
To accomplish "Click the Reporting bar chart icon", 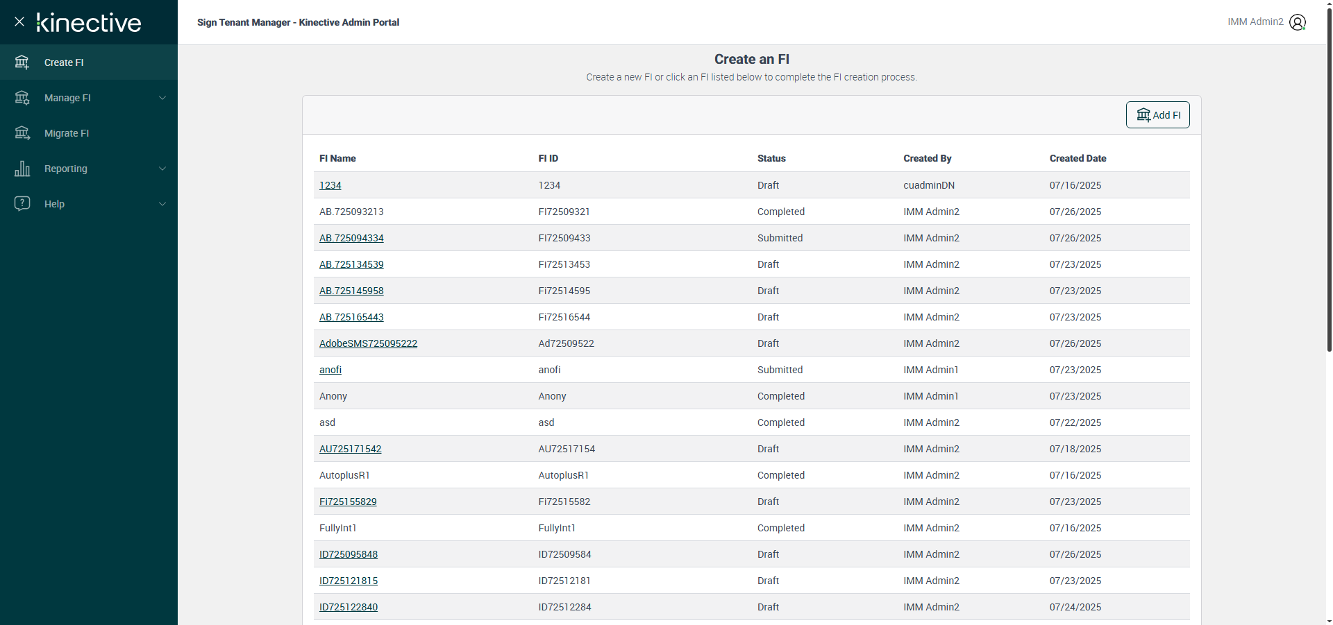I will click(x=22, y=169).
